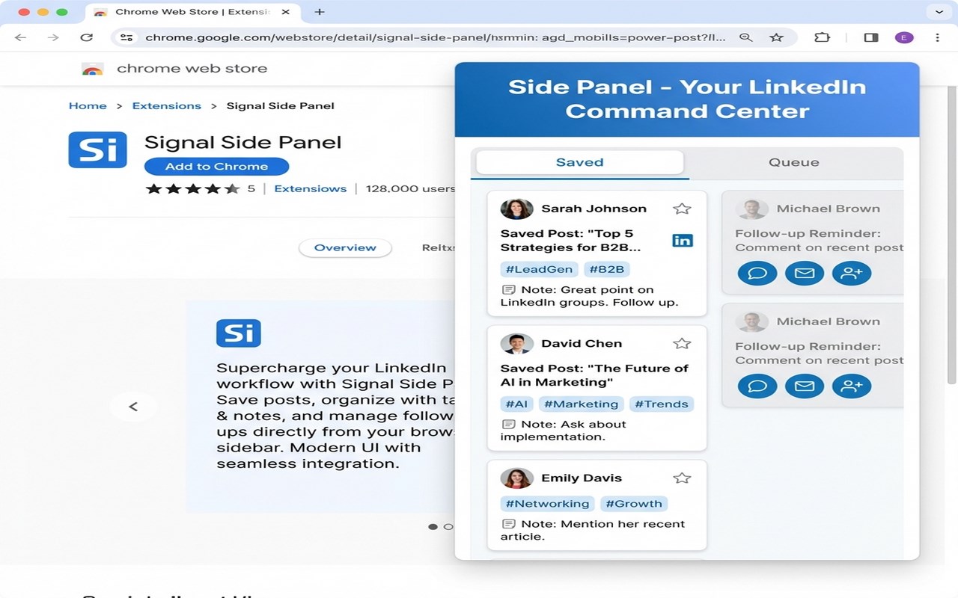Switch to the Saved tab
The image size is (958, 598).
click(x=580, y=162)
